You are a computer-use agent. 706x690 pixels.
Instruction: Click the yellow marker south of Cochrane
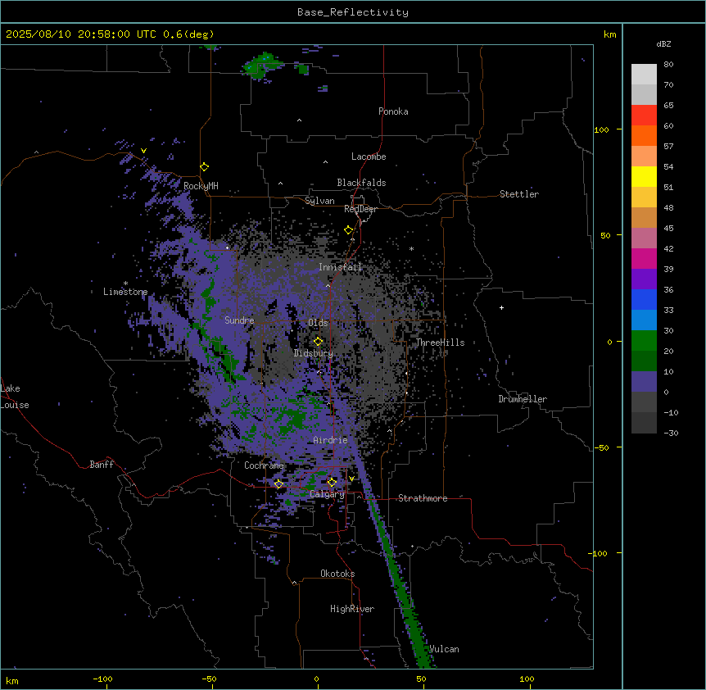278,483
